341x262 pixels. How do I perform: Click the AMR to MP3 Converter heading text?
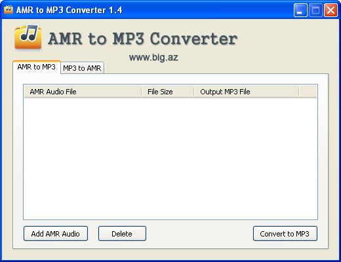[x=142, y=39]
